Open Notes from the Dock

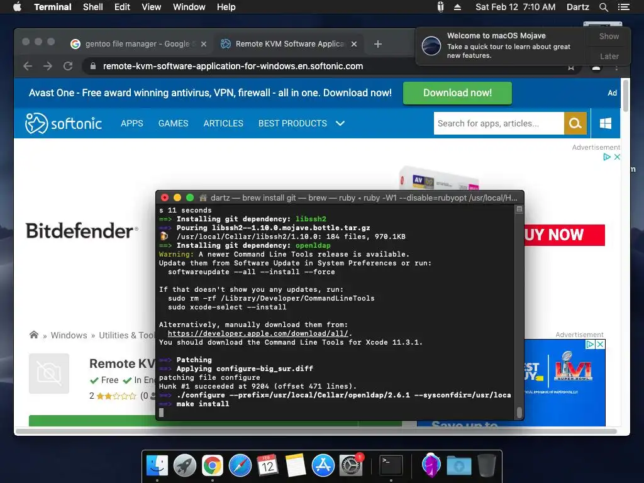[x=296, y=465]
